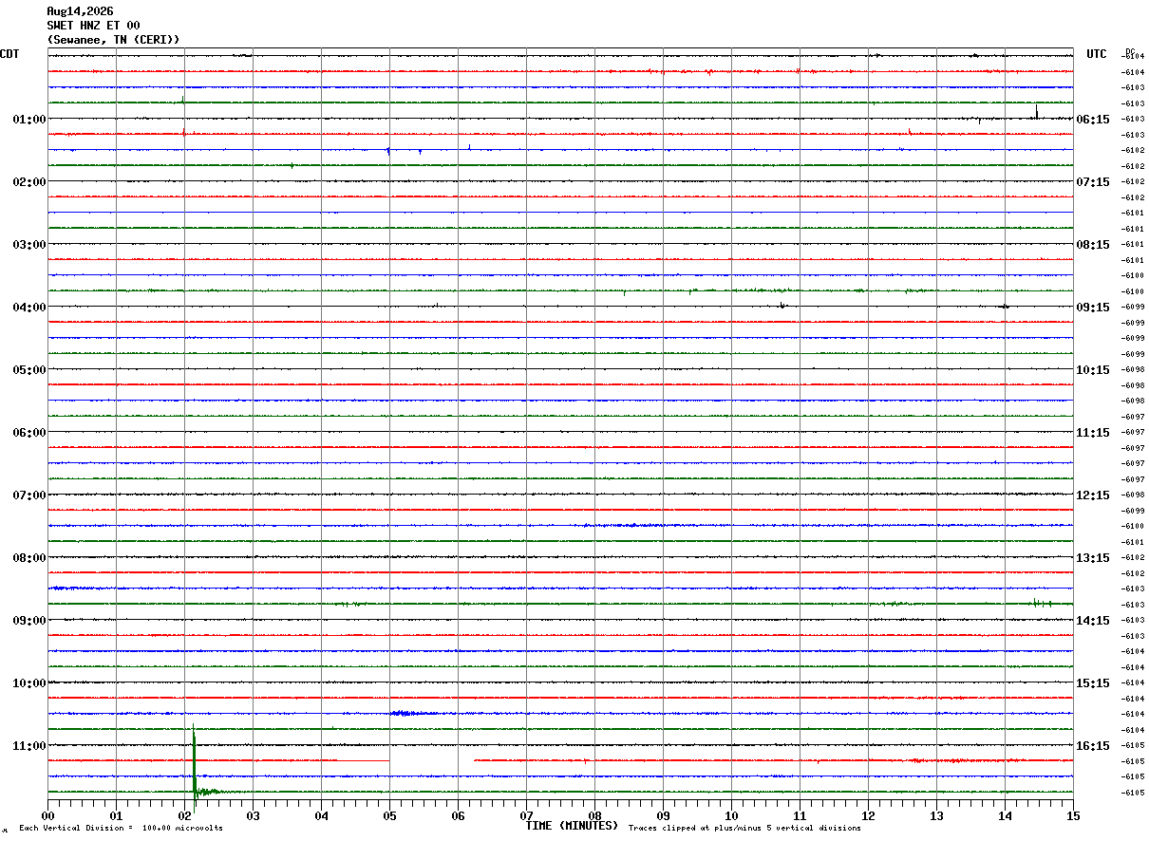
Task: Click minute 08 tick on the time axis
Action: [594, 815]
